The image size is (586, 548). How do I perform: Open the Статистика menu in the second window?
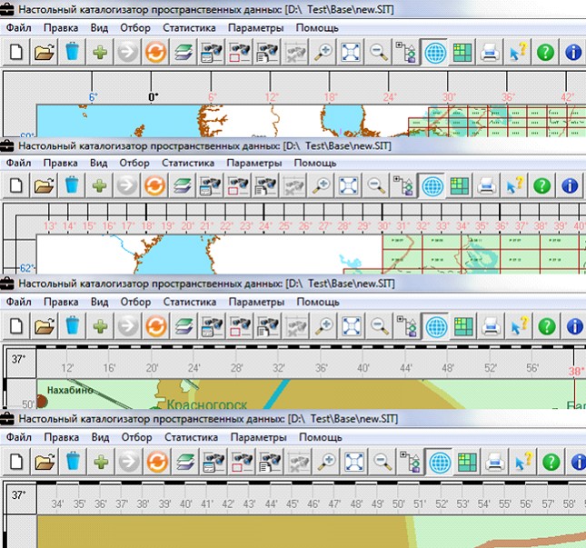click(188, 163)
